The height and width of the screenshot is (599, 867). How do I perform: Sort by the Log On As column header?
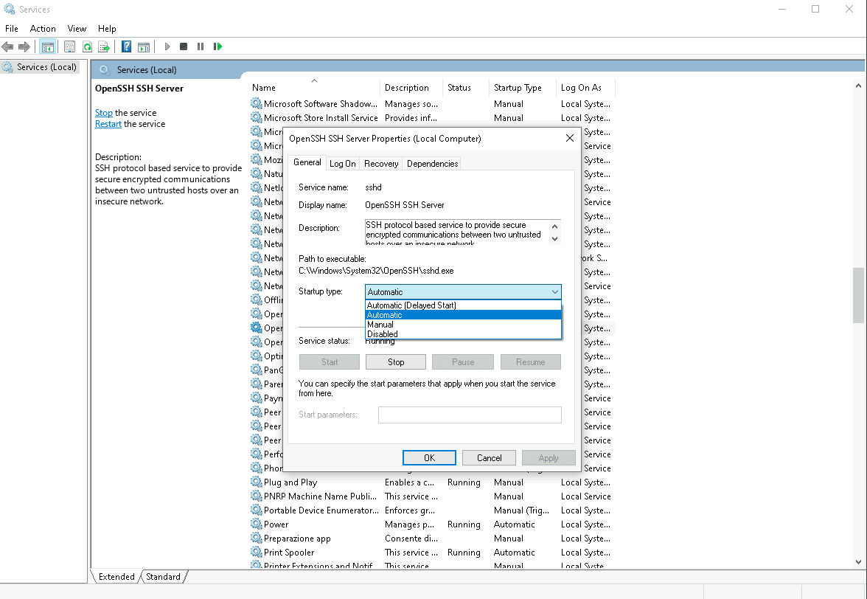point(585,87)
